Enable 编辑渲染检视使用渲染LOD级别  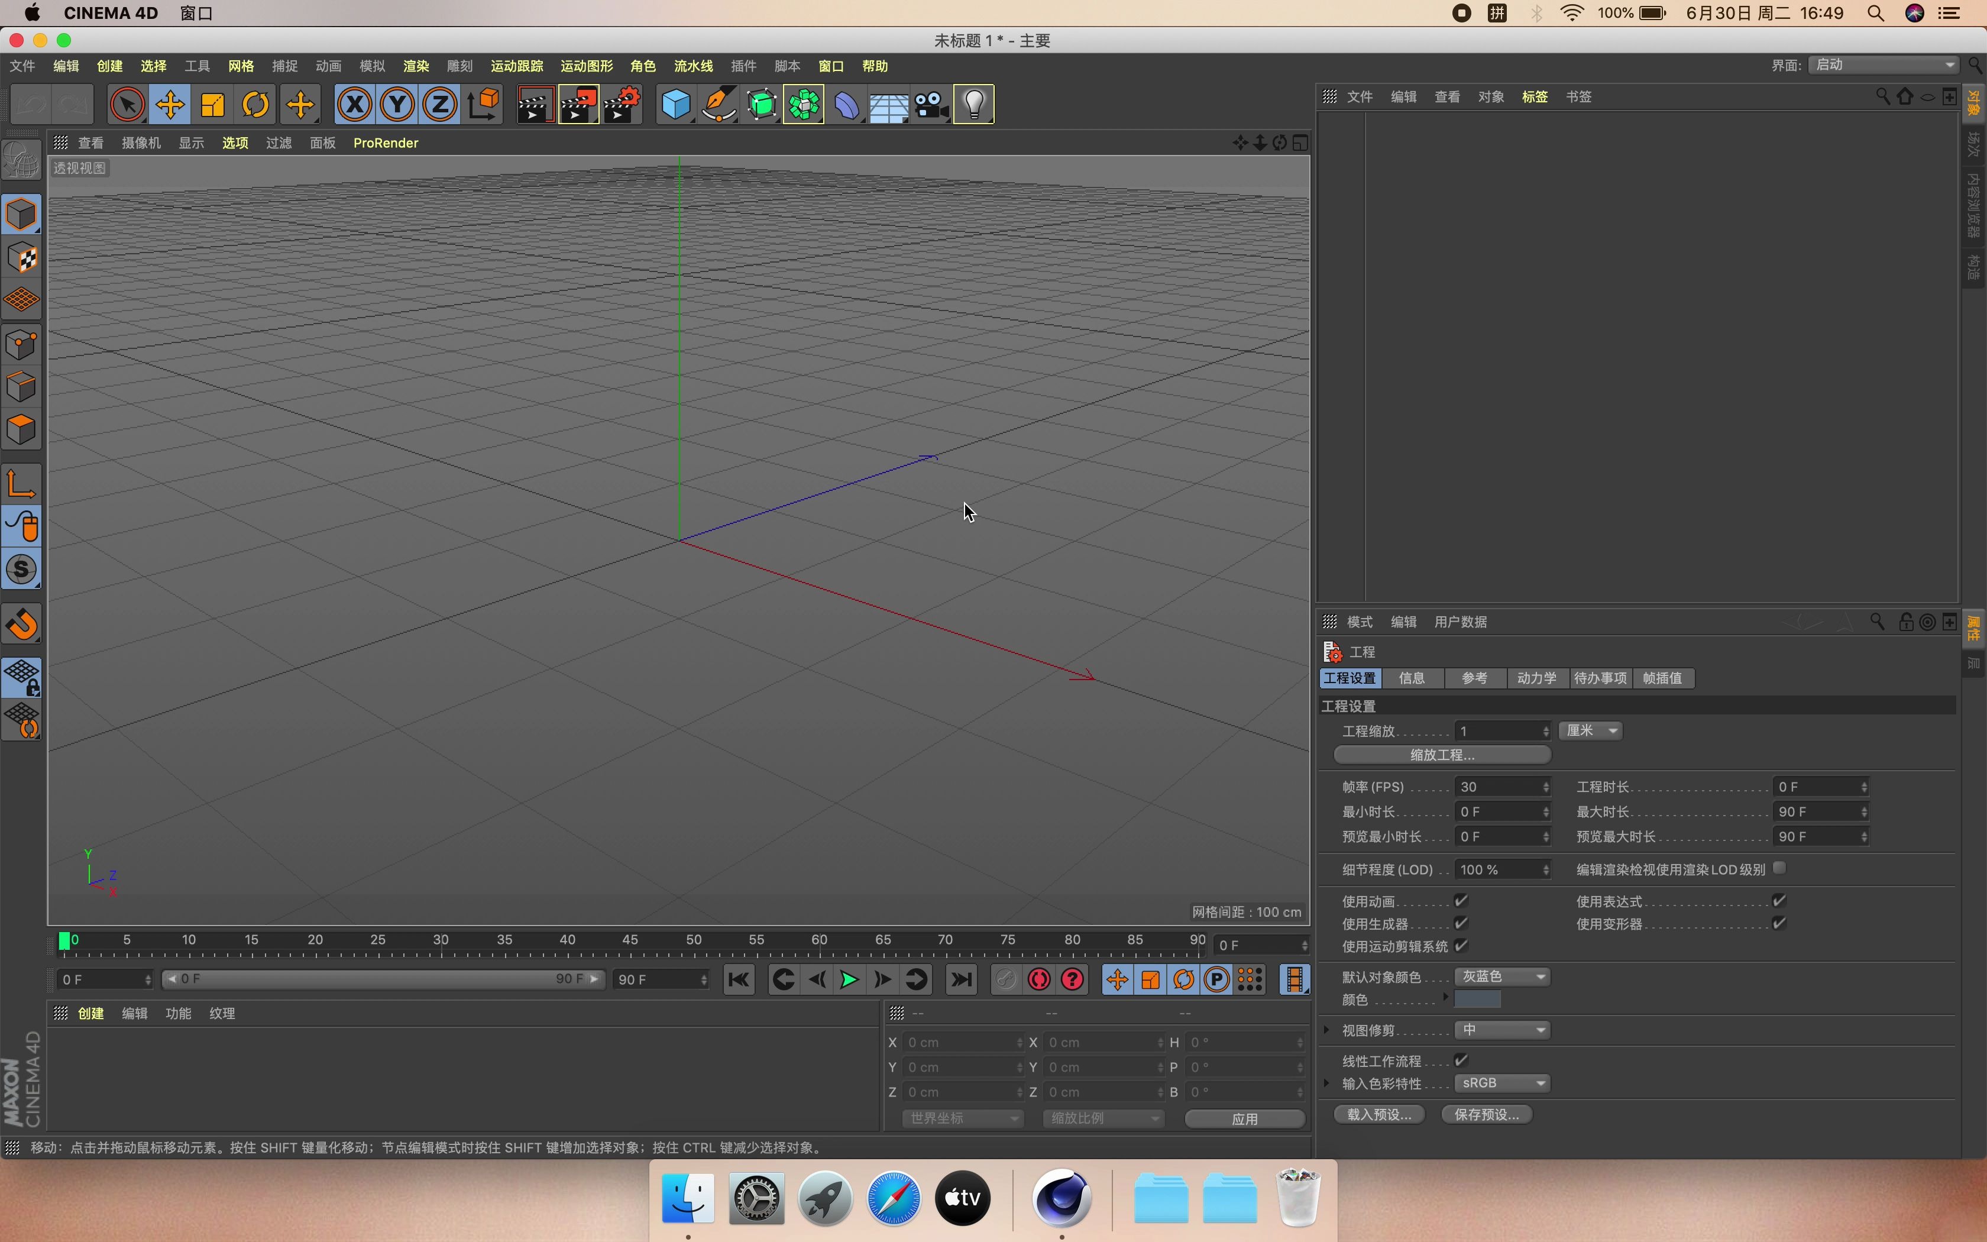[1778, 868]
